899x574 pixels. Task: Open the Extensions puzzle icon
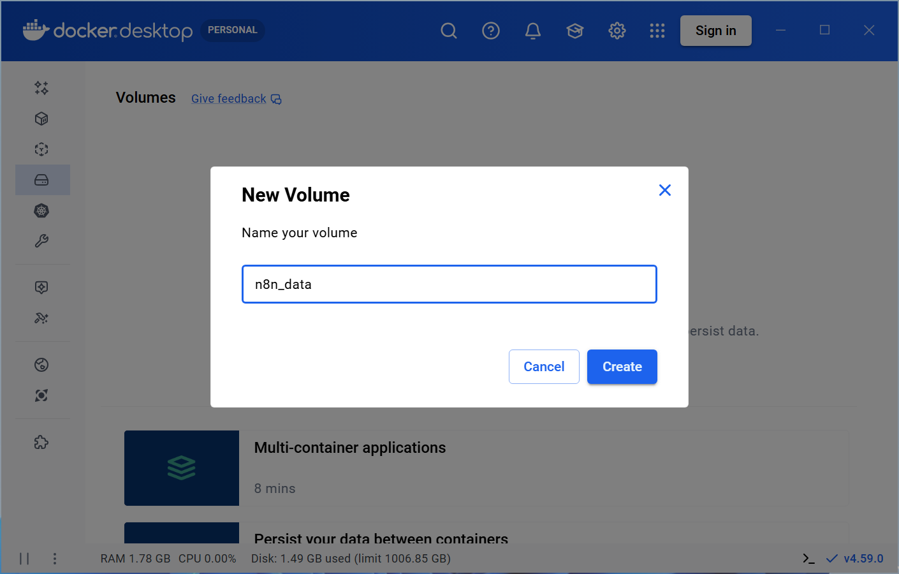41,442
